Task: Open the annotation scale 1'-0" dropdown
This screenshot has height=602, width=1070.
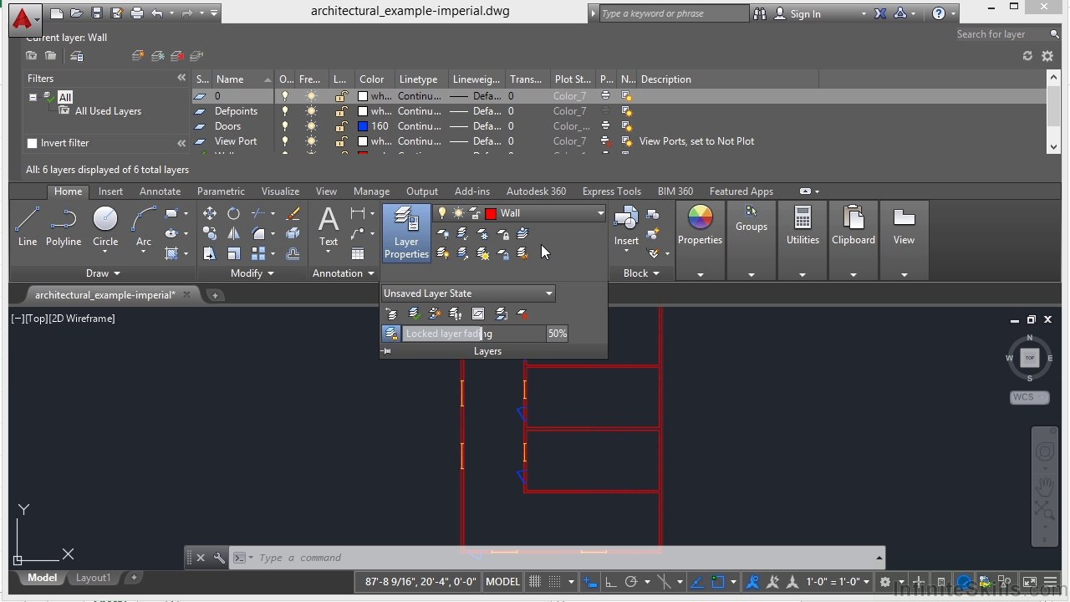Action: click(x=839, y=582)
